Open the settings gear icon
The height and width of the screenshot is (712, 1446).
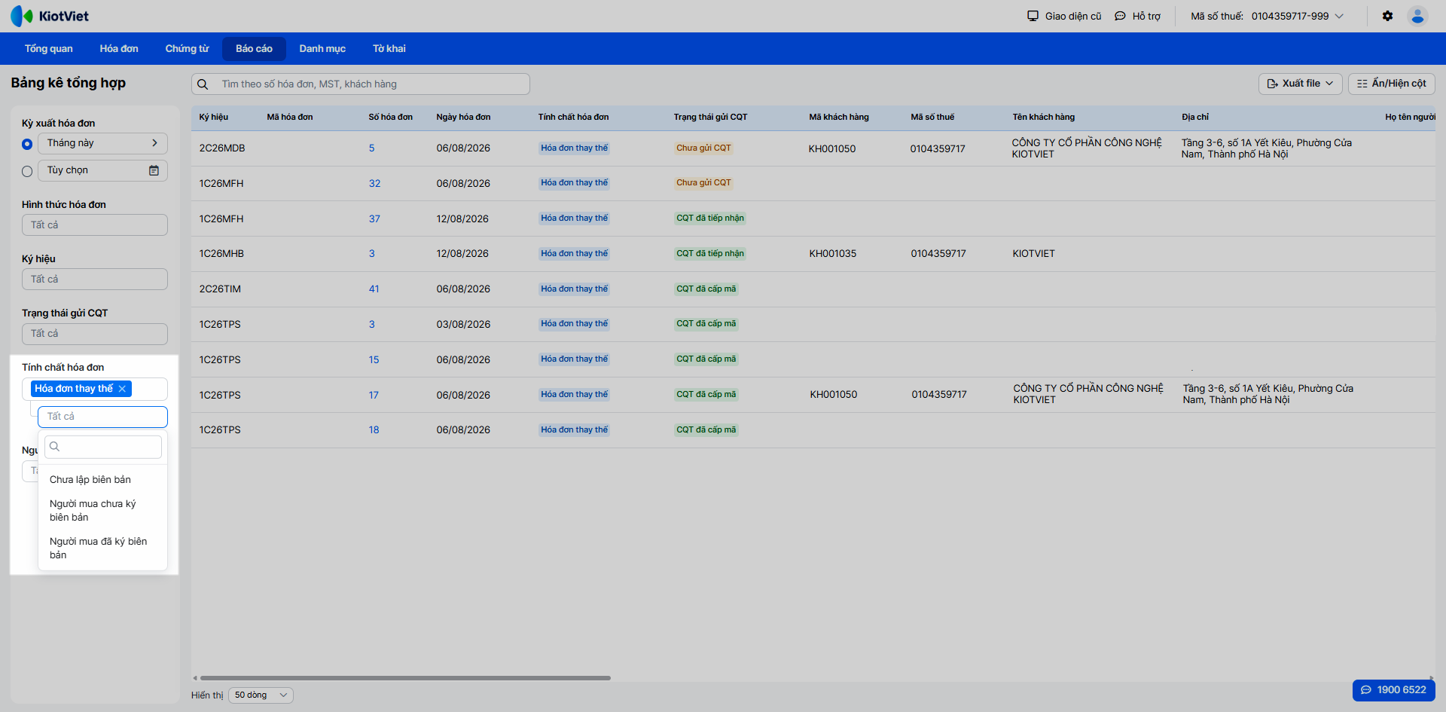click(x=1387, y=16)
